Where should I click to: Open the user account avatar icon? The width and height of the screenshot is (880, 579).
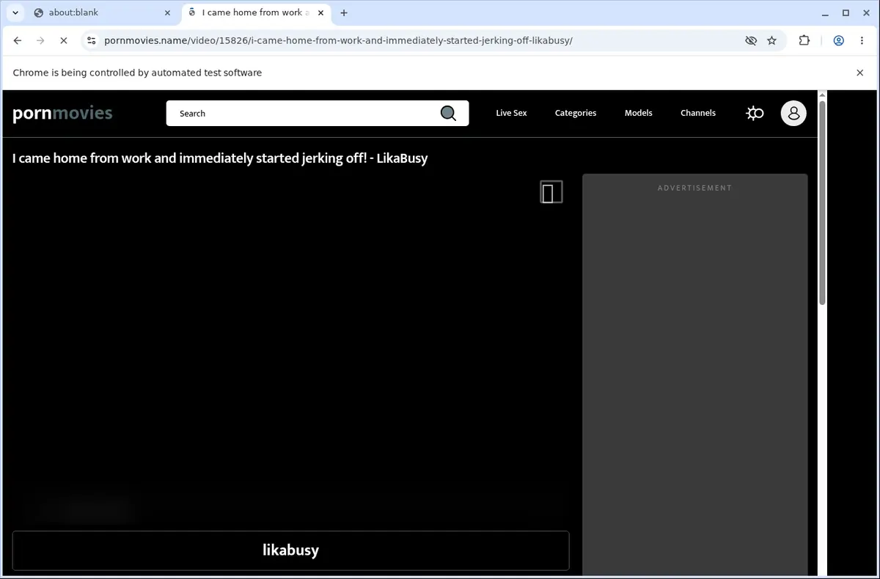[793, 113]
